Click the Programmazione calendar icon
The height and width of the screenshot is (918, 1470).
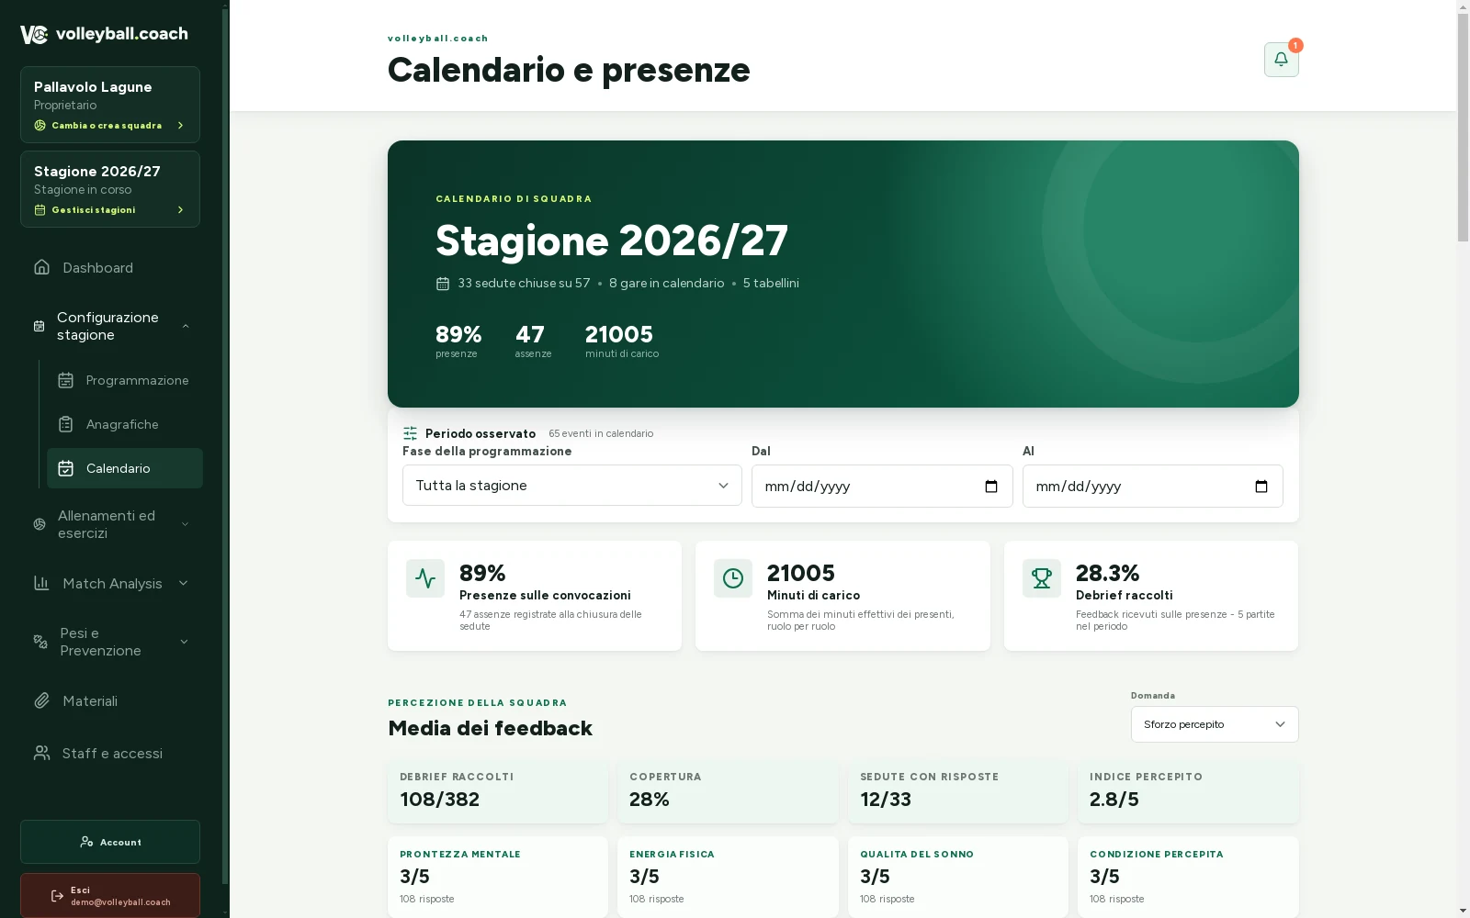pos(65,380)
